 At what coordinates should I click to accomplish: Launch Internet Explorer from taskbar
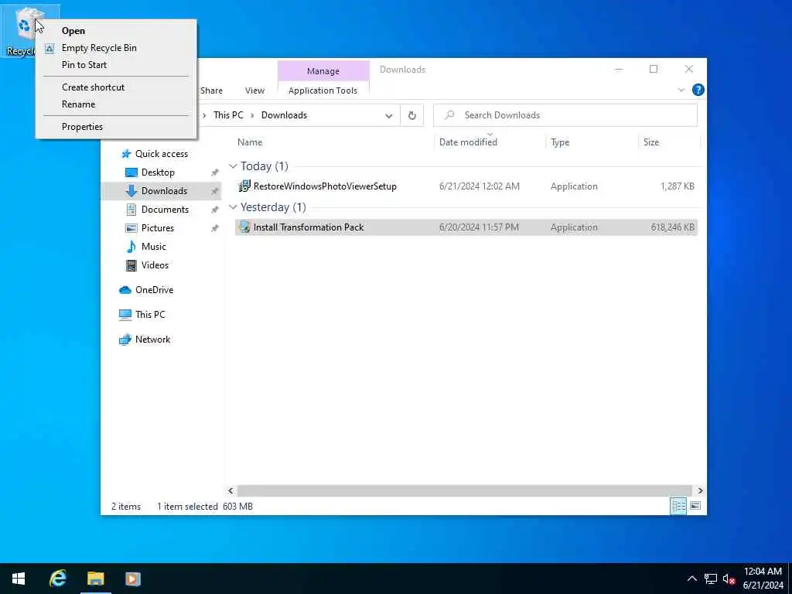tap(57, 579)
